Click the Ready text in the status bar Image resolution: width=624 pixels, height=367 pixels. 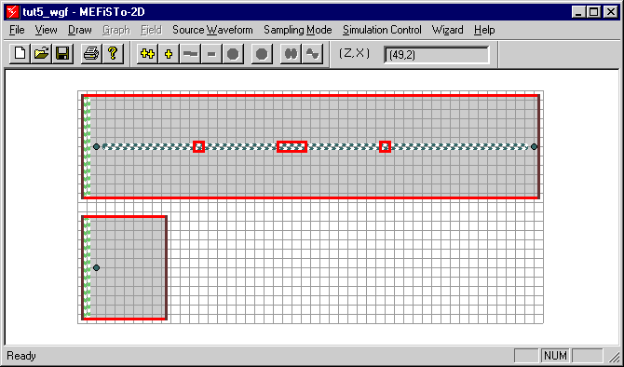click(21, 356)
